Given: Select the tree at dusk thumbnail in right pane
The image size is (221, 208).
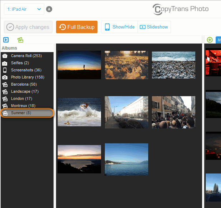Looking at the screenshot, I should coord(213,187).
